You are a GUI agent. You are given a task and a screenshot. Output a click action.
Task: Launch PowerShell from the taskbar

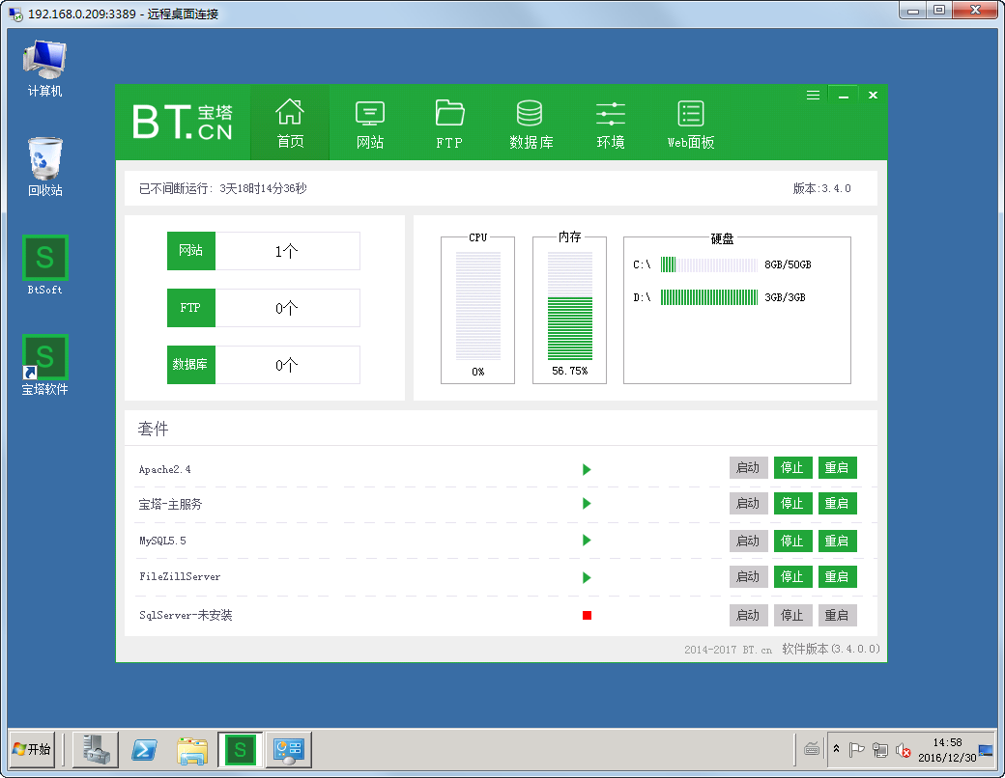[x=145, y=749]
